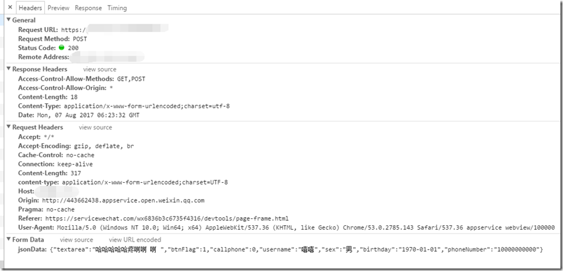Click the Date response header value
The height and width of the screenshot is (271, 563).
pos(88,115)
